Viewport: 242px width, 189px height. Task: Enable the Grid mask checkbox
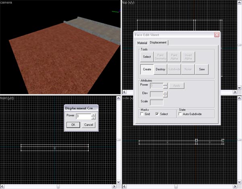click(x=142, y=114)
